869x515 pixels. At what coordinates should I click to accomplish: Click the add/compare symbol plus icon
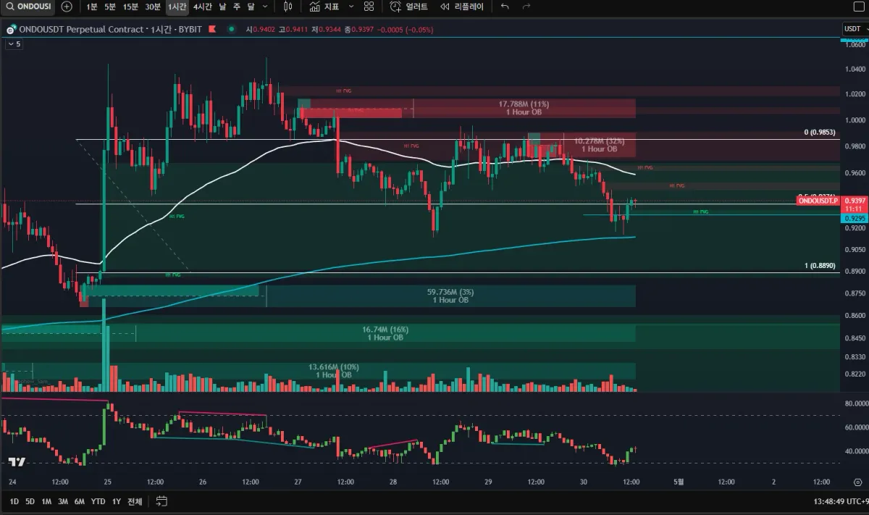click(67, 7)
